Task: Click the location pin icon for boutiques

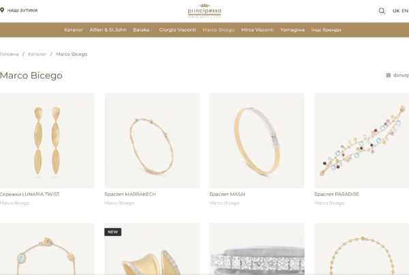Action: click(x=2, y=10)
